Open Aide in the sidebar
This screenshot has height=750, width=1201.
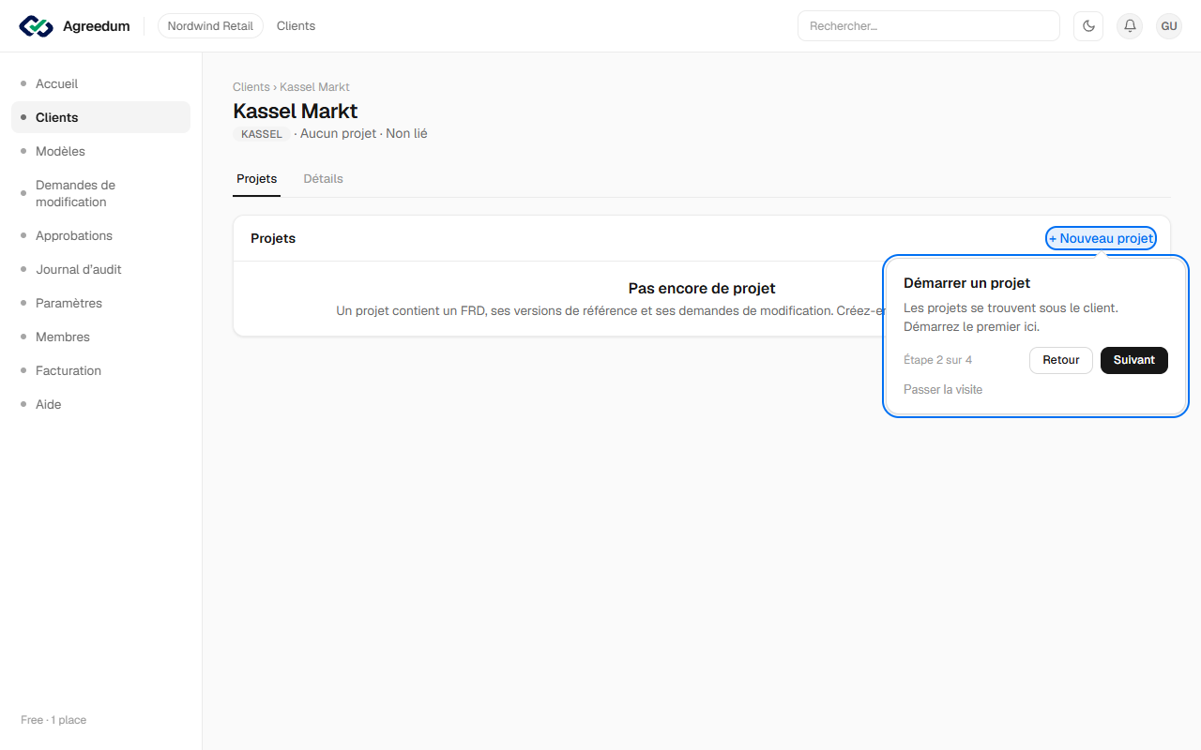pos(100,404)
